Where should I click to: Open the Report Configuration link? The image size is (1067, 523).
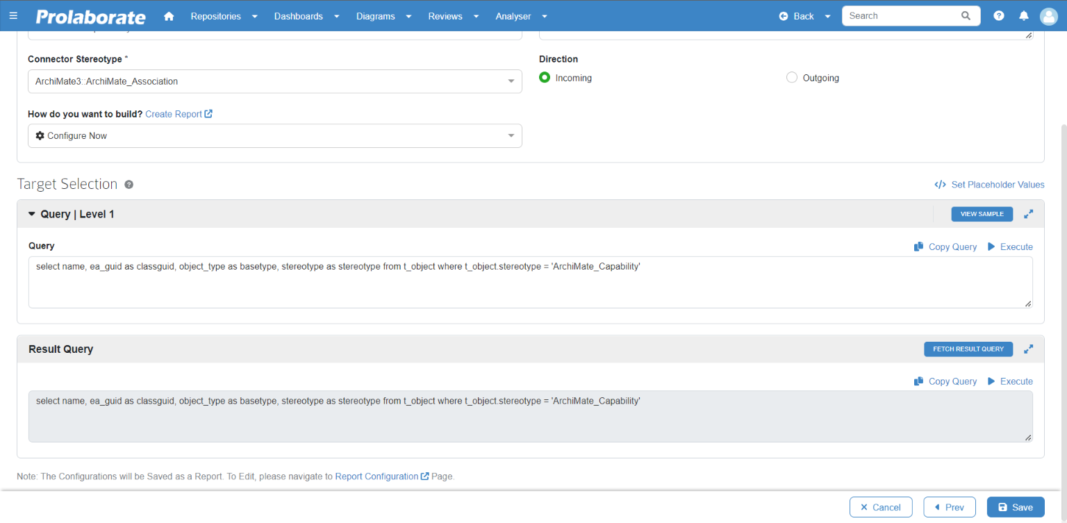pos(375,476)
